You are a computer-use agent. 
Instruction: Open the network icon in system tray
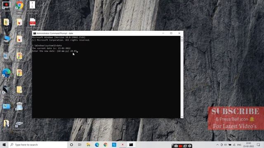[x=234, y=145]
